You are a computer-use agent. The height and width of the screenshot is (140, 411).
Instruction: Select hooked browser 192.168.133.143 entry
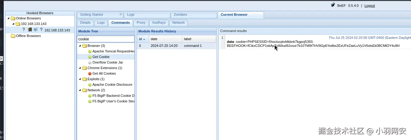coord(57,30)
